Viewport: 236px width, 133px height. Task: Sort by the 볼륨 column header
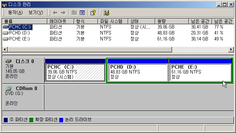pos(25,21)
